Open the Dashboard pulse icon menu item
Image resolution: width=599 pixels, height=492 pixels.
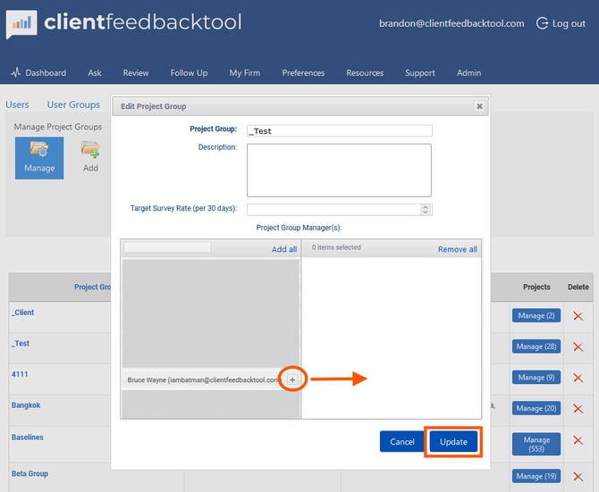click(x=16, y=72)
